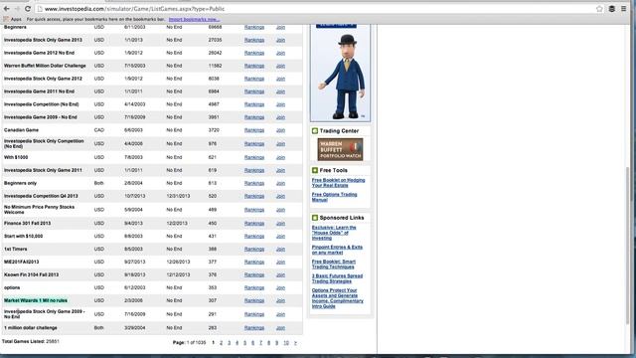Bookmark this page with the star icon
Screen dimensions: 636x358
(x=599, y=9)
